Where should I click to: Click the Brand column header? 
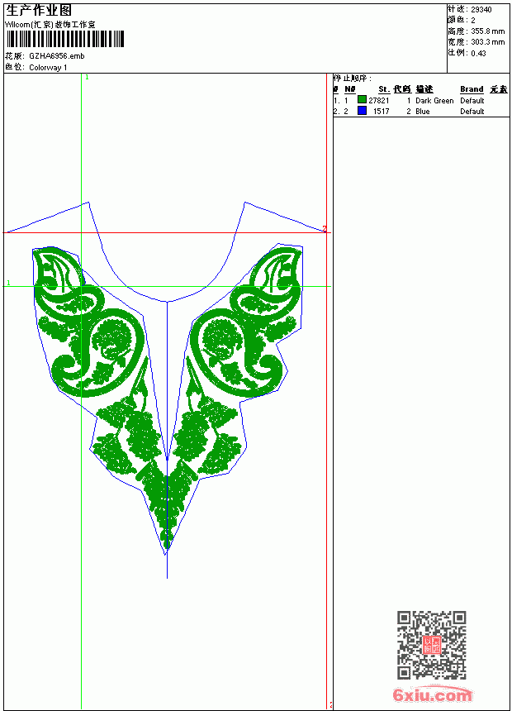472,89
